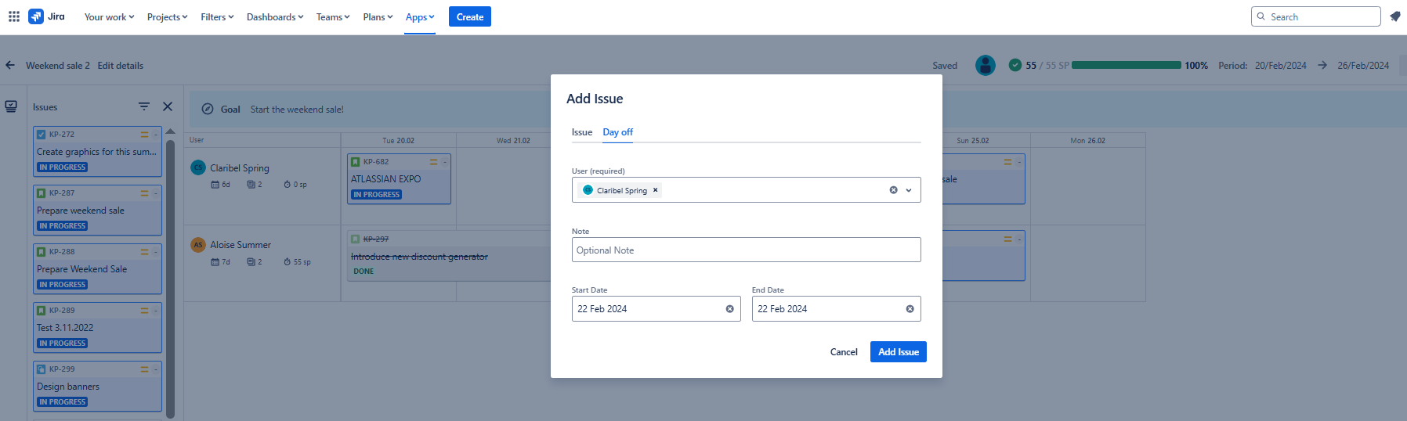The width and height of the screenshot is (1407, 421).
Task: Focus the Optional Note field
Action: (x=747, y=250)
